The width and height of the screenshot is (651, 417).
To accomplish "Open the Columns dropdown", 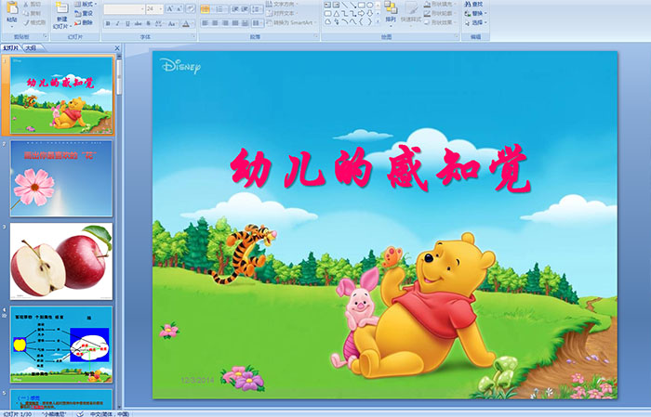I will [257, 23].
